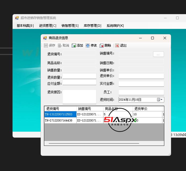Maximize the 商品退货信息 window

point(152,38)
